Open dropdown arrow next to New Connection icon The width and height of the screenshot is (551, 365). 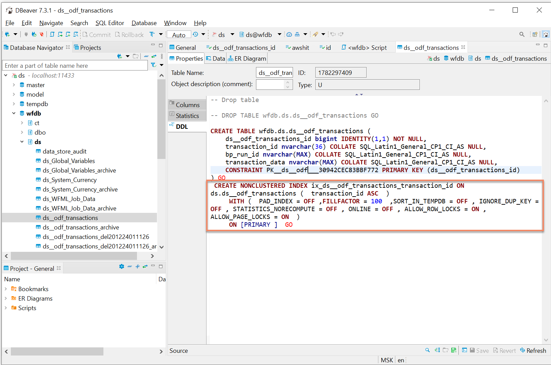pyautogui.click(x=15, y=34)
